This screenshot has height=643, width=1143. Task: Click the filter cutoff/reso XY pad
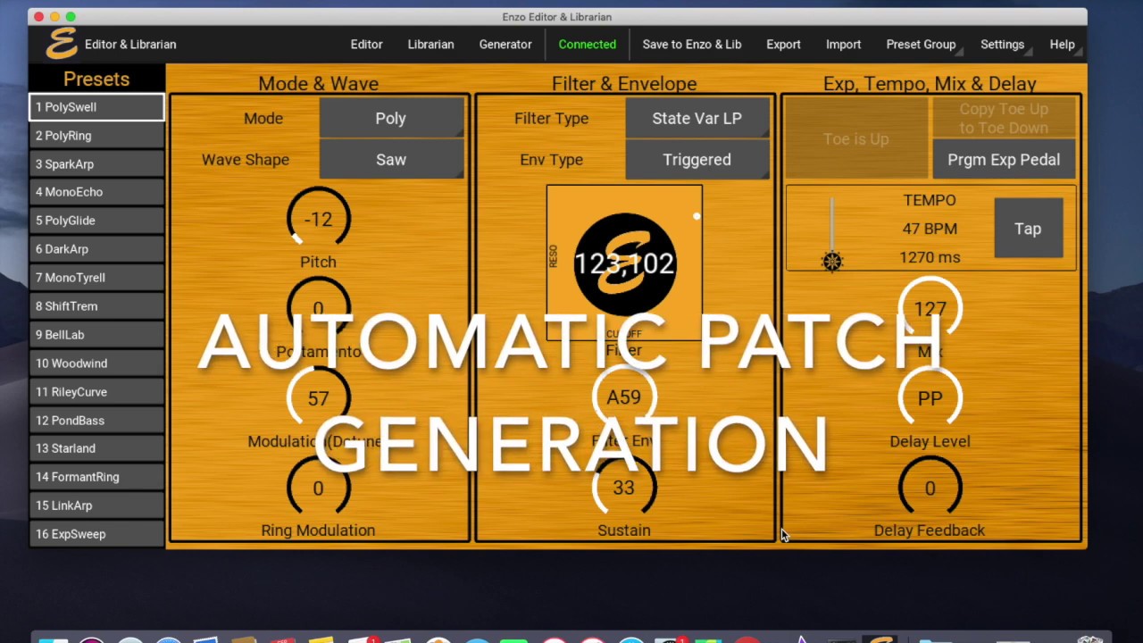[x=624, y=263]
